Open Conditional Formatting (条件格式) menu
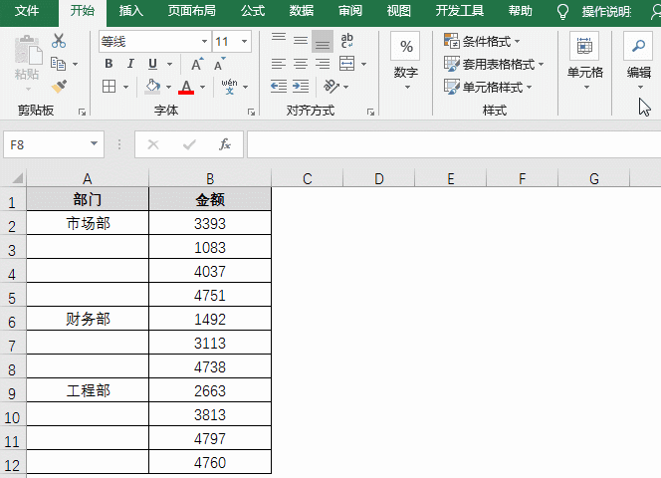Screen dimensions: 661x478 tap(482, 42)
